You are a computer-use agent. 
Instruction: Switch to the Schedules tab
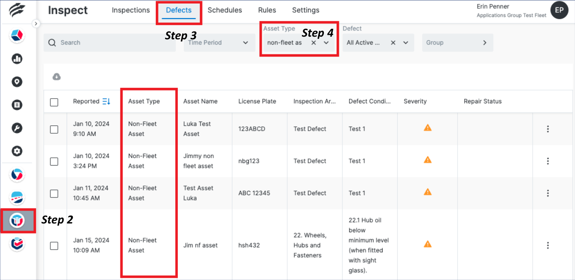225,10
